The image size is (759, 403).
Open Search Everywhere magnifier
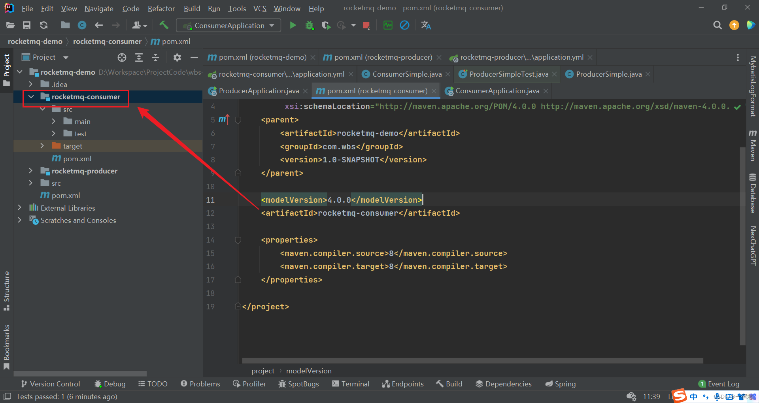pyautogui.click(x=717, y=25)
